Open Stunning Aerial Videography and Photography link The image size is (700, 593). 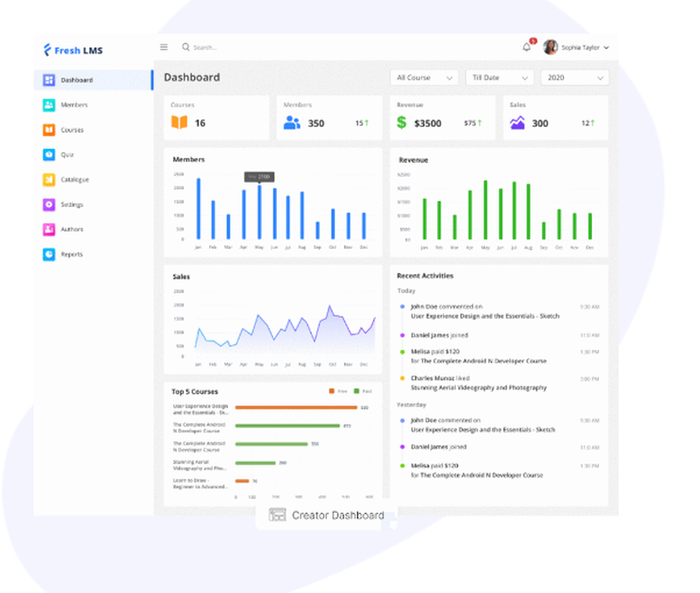479,388
